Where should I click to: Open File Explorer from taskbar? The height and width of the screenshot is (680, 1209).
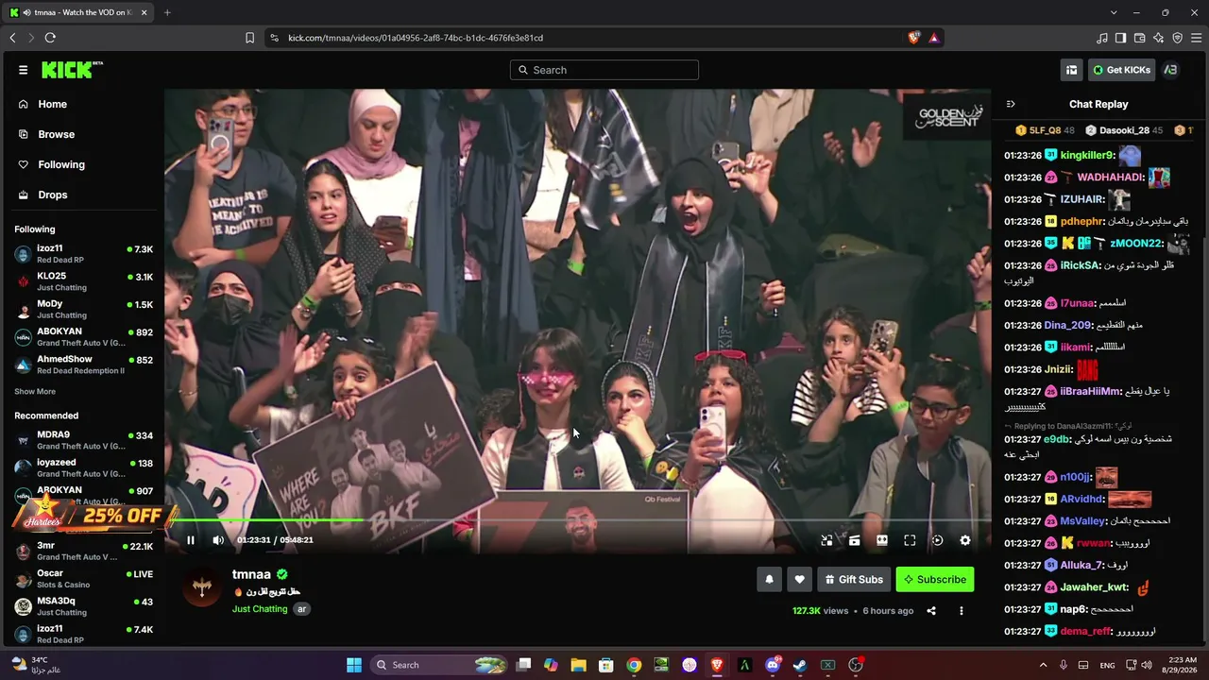pos(578,665)
